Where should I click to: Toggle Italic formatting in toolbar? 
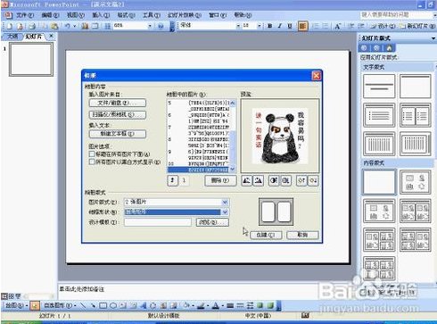tap(279, 26)
